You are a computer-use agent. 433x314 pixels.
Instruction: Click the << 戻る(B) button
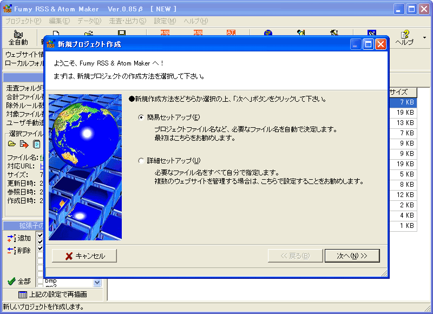tap(295, 256)
